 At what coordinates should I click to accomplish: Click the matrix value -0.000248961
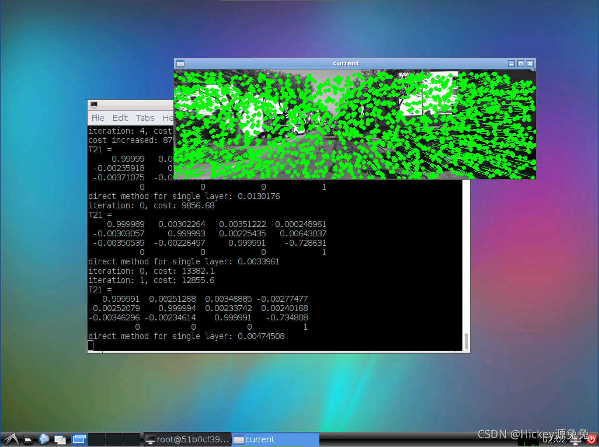pyautogui.click(x=298, y=224)
